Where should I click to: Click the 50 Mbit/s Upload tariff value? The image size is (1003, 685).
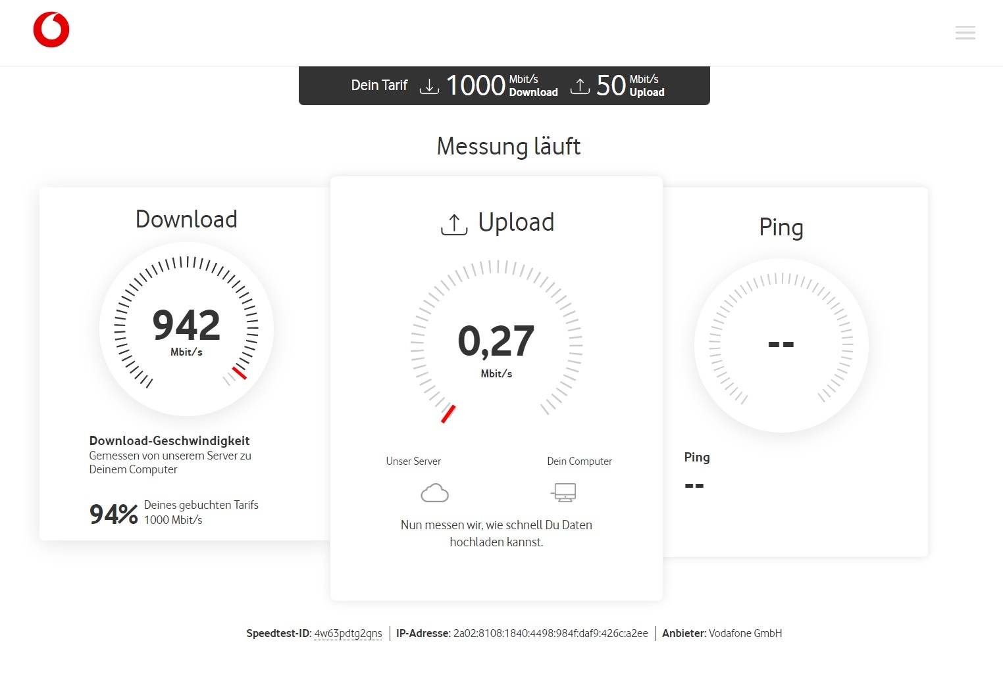(x=630, y=86)
